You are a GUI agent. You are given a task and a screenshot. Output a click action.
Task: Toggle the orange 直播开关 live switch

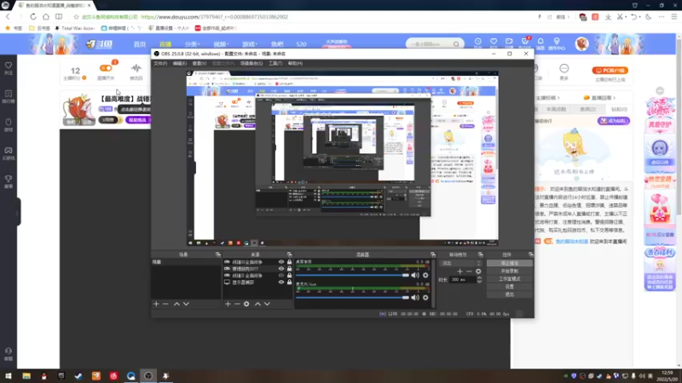pos(106,68)
